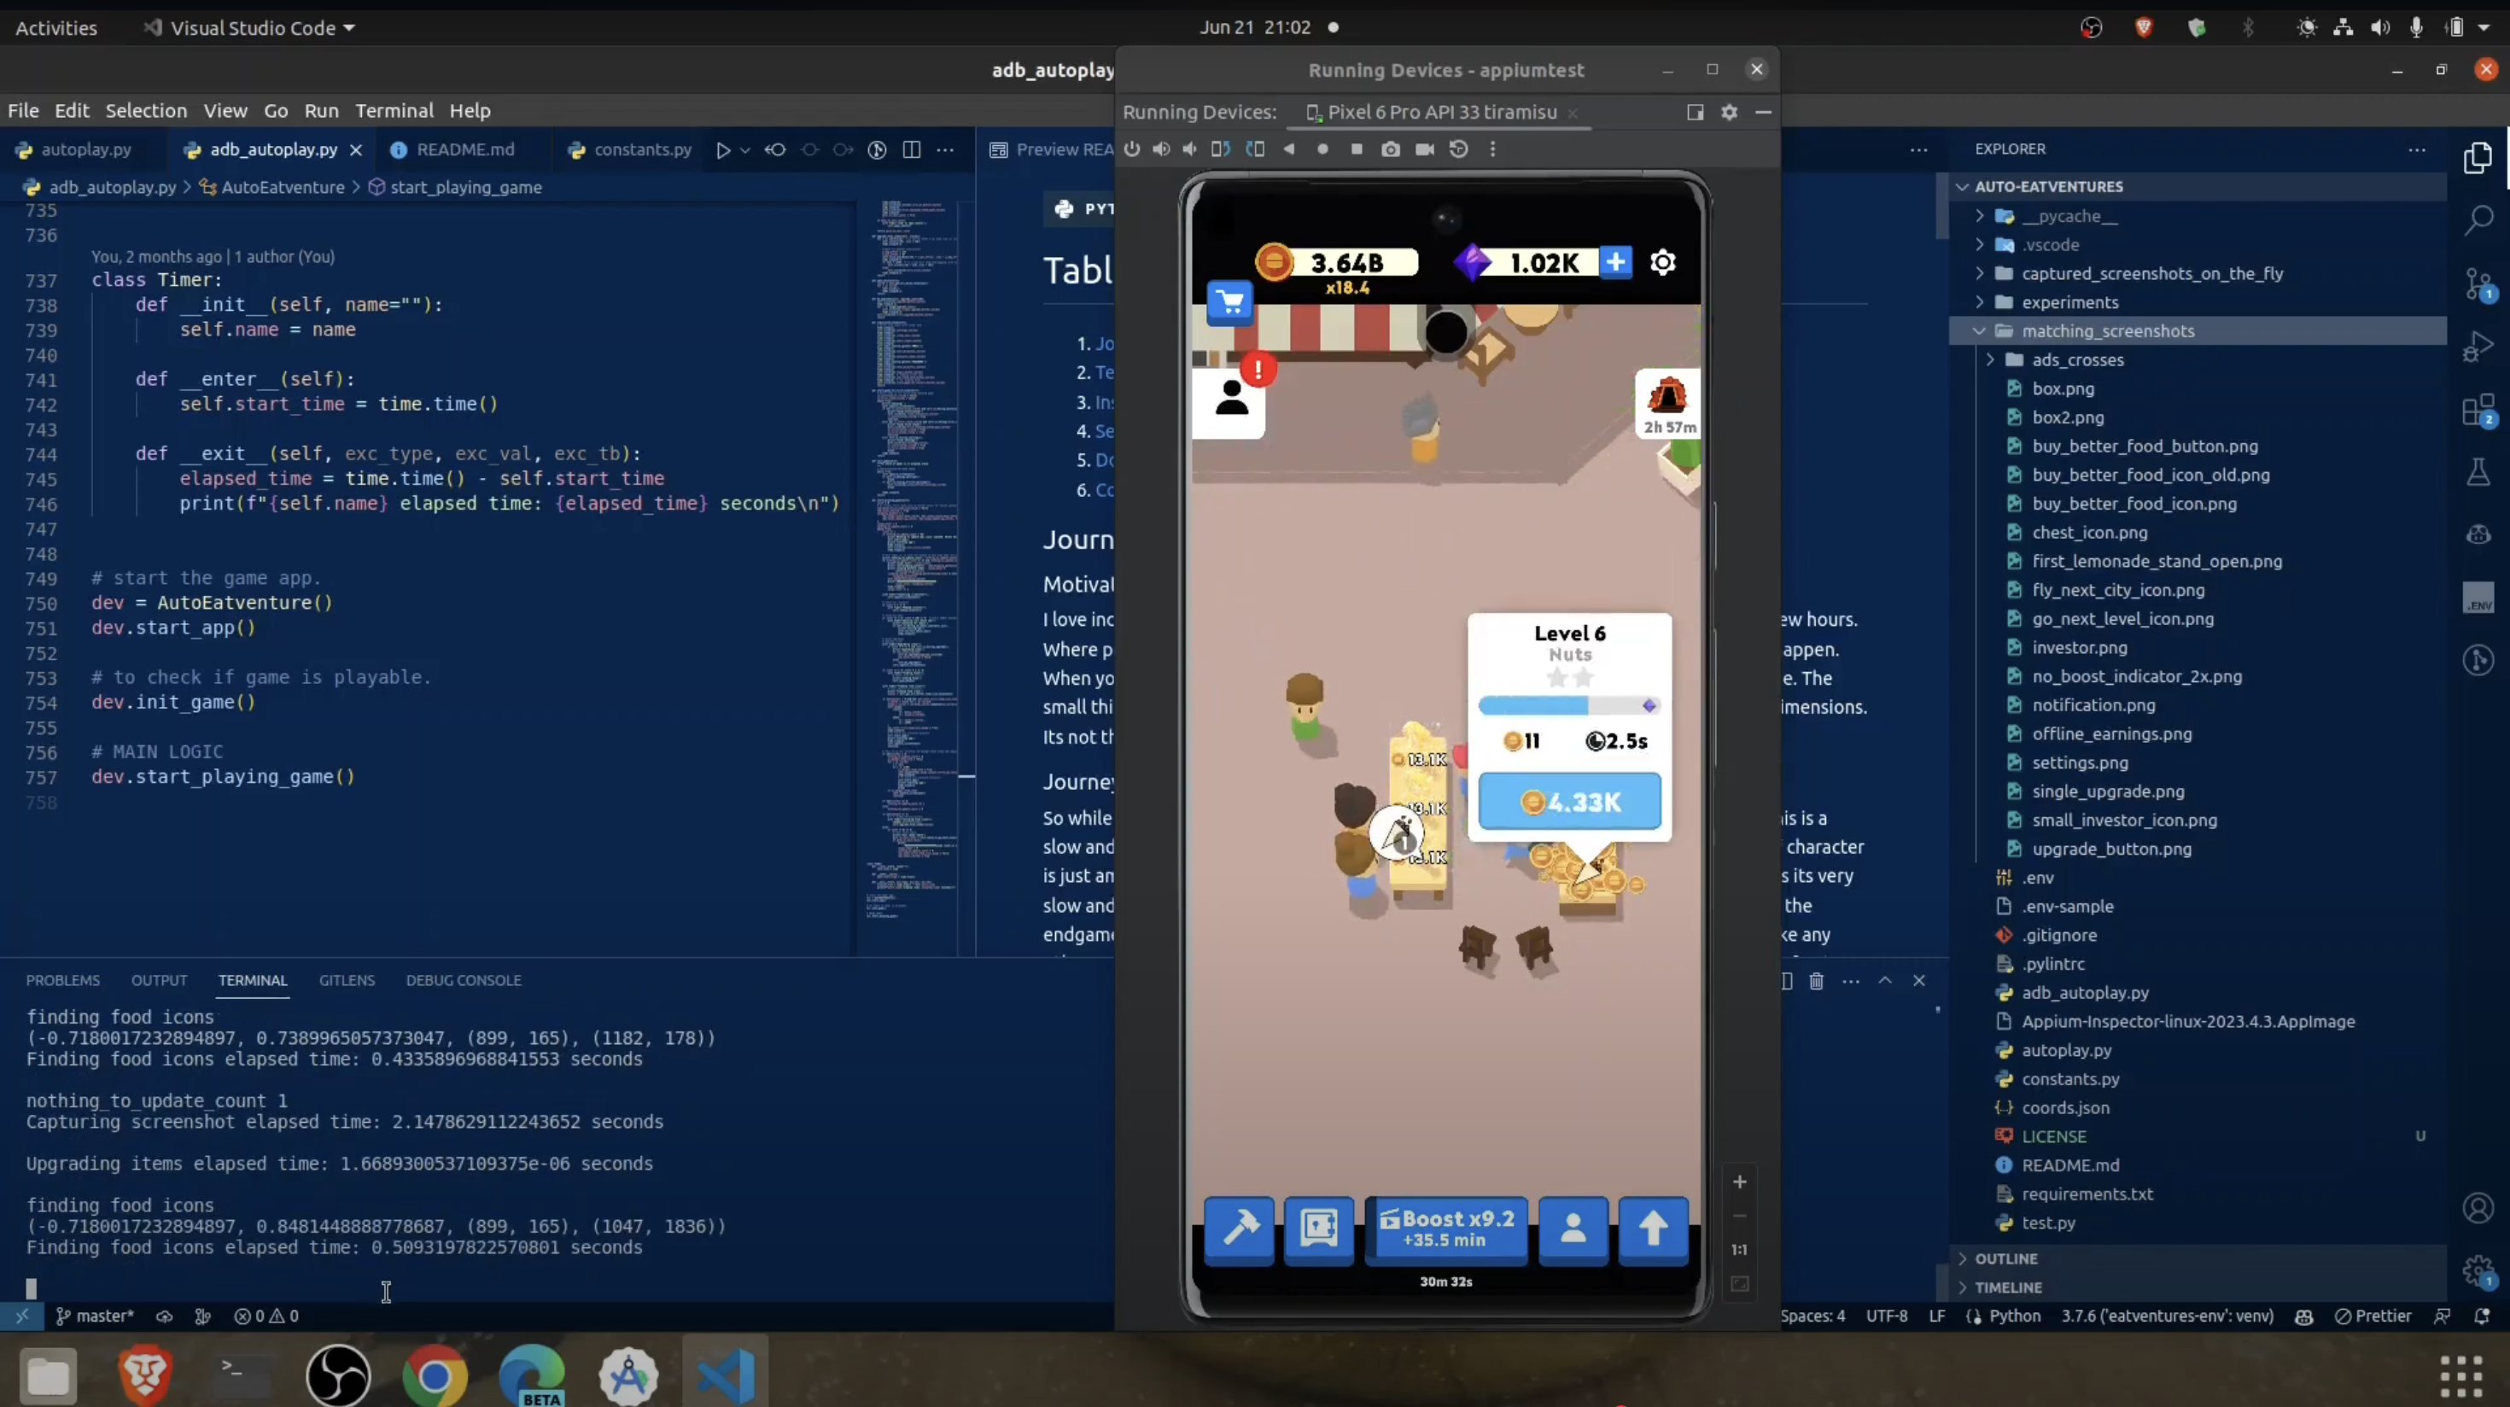Image resolution: width=2510 pixels, height=1407 pixels.
Task: Expand the captured_screenshots_on_the_fly folder
Action: 2151,274
